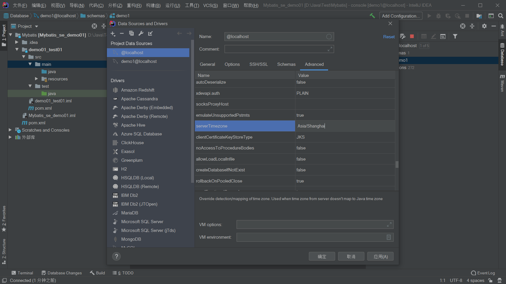Click the advanced properties table scrollbar
The image size is (506, 284).
click(397, 164)
